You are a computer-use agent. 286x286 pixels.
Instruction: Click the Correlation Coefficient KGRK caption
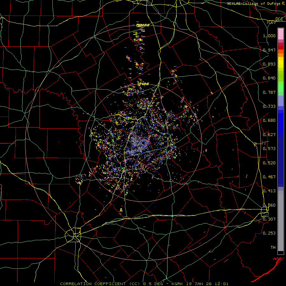144,284
